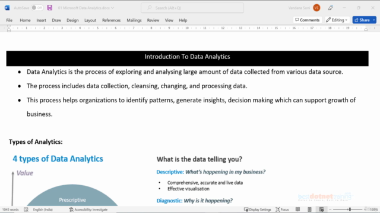This screenshot has width=380, height=213.
Task: Click the '1045 words' word count
Action: coord(11,209)
